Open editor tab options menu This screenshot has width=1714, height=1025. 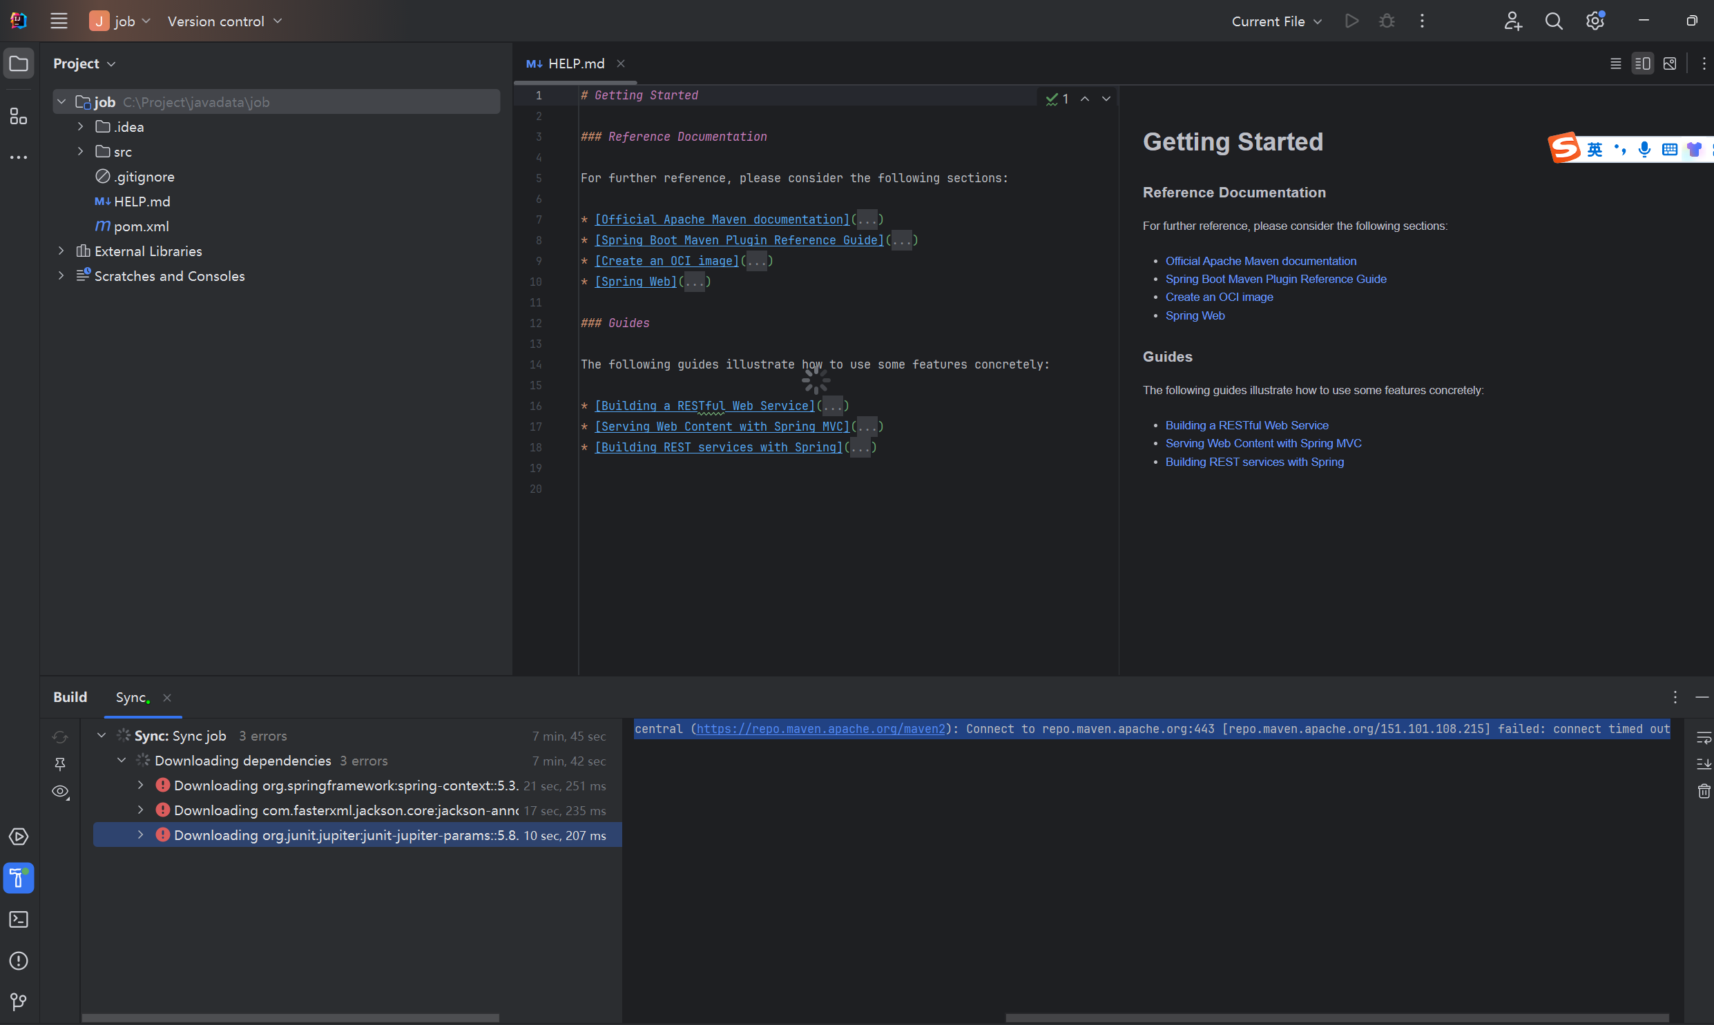click(x=1704, y=64)
